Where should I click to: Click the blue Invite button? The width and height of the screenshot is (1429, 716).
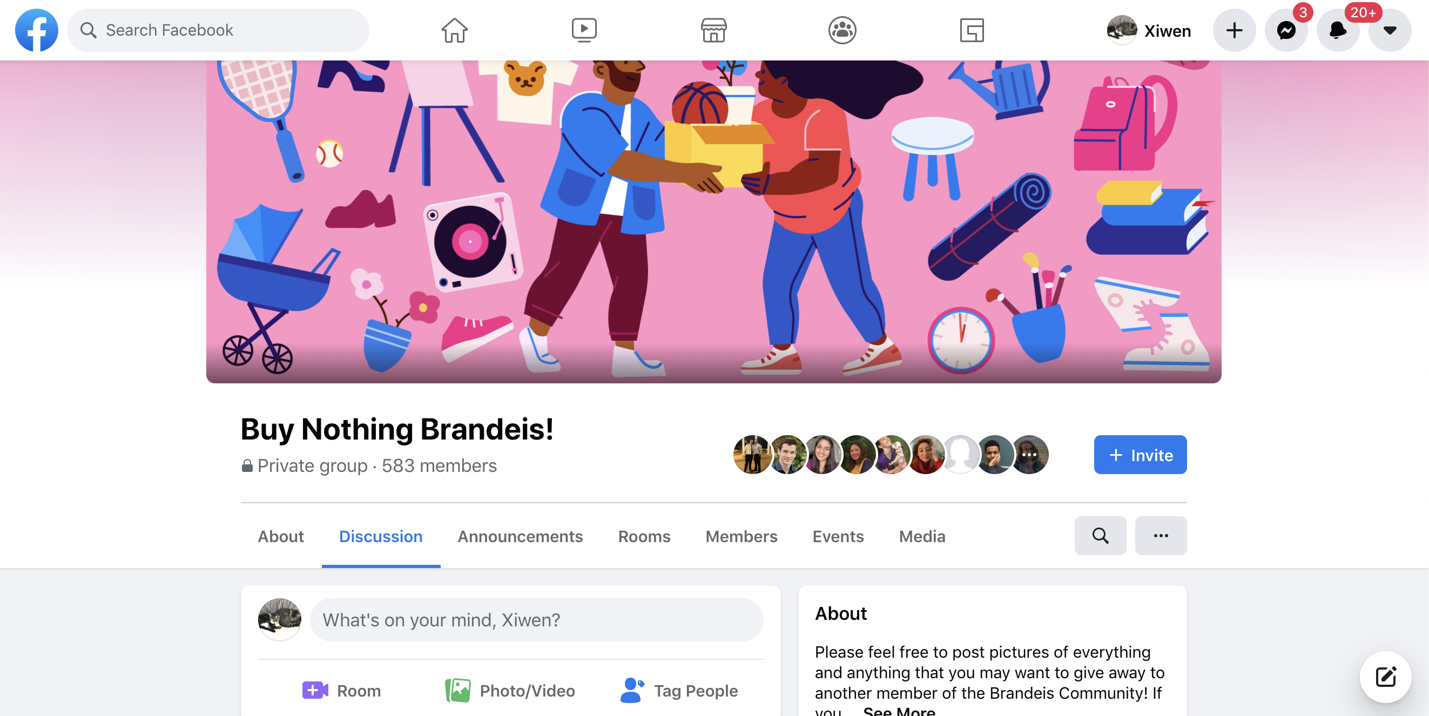click(x=1140, y=455)
